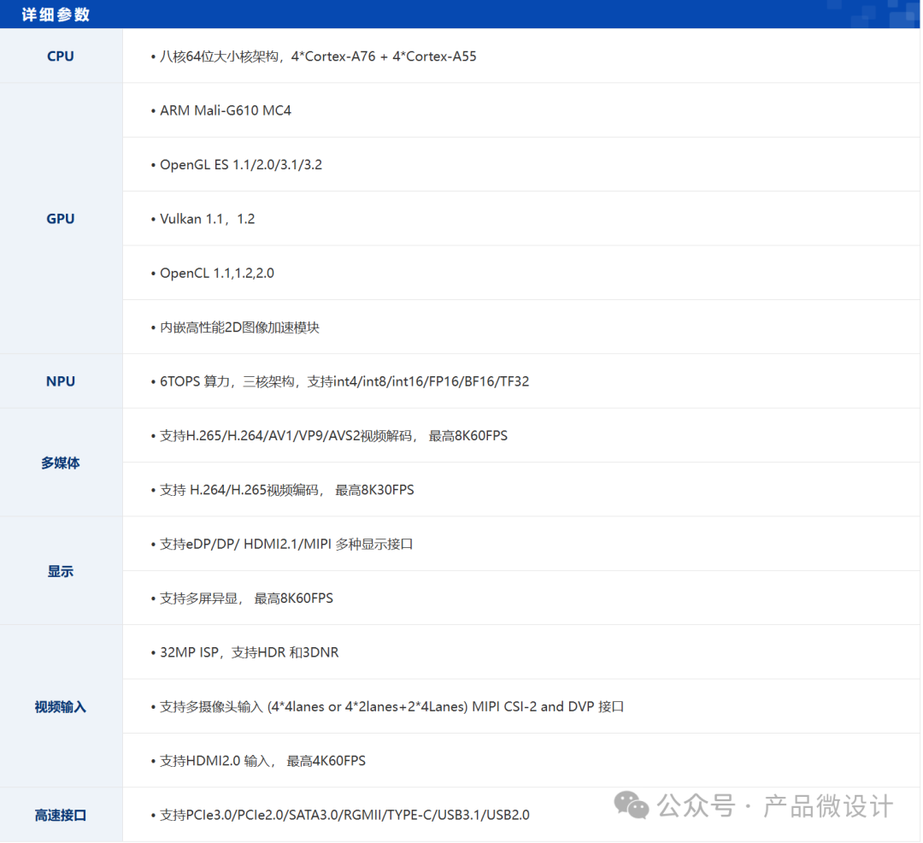Select the NPU row label
The width and height of the screenshot is (923, 843).
point(61,381)
